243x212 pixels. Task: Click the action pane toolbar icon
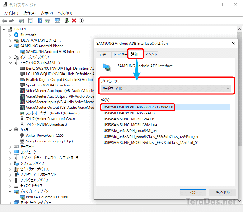coord(48,21)
